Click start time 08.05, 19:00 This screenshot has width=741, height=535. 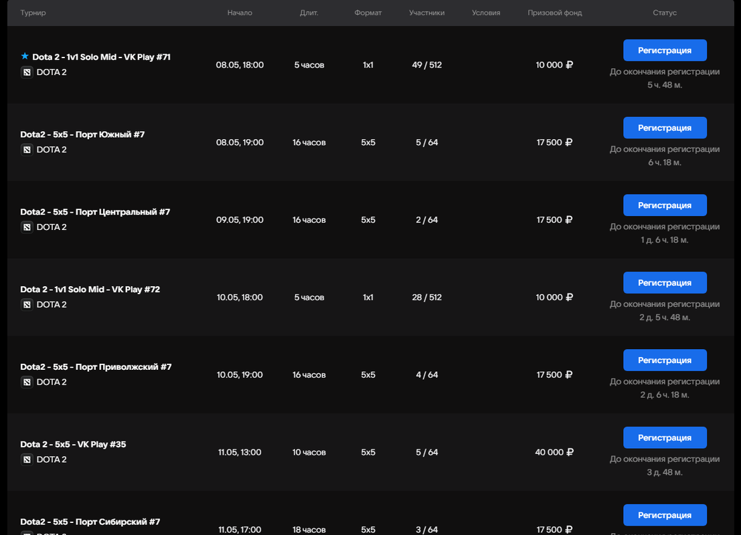[240, 142]
